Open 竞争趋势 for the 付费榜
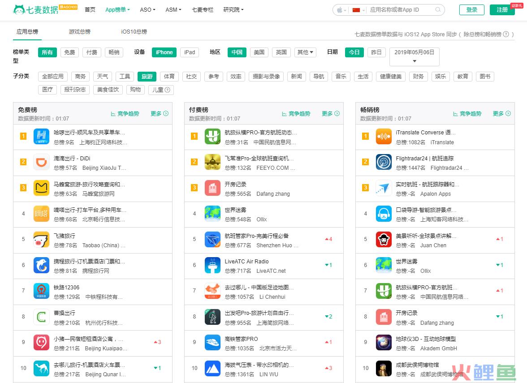Image resolution: width=527 pixels, height=383 pixels. (296, 114)
